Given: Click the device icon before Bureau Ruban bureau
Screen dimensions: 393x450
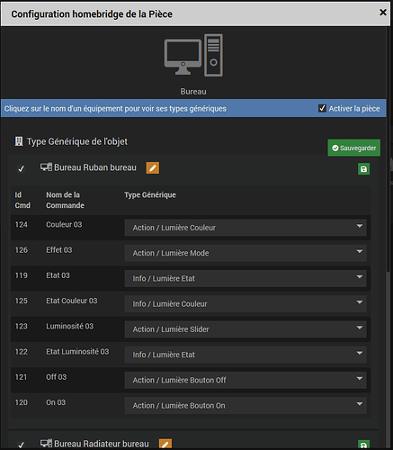Looking at the screenshot, I should [46, 167].
